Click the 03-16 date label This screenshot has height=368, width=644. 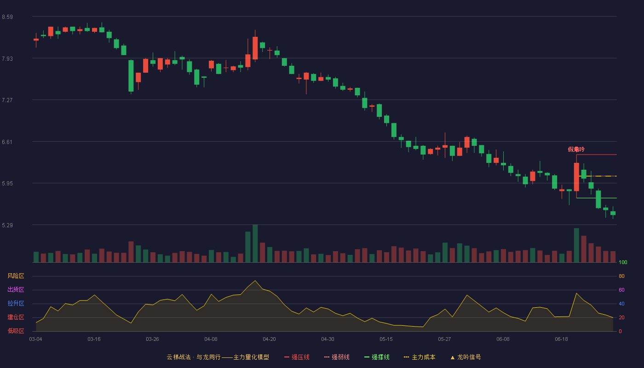(94, 339)
